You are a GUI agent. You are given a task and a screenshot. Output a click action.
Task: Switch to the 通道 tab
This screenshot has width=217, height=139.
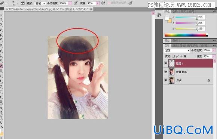click(x=175, y=46)
